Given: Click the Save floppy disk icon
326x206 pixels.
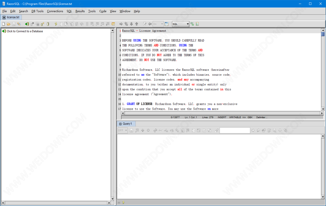Looking at the screenshot, I should [x=14, y=24].
